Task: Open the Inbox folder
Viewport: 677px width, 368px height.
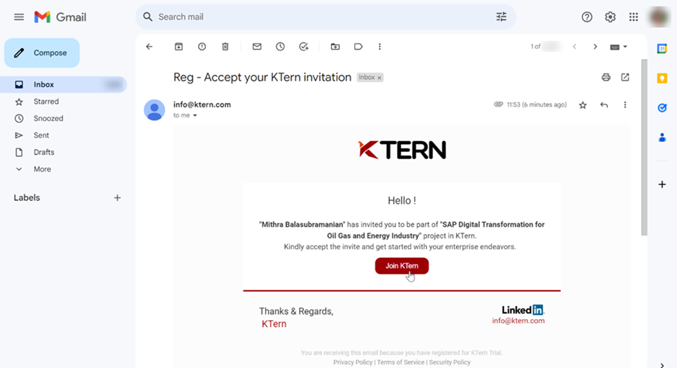Action: (x=63, y=85)
